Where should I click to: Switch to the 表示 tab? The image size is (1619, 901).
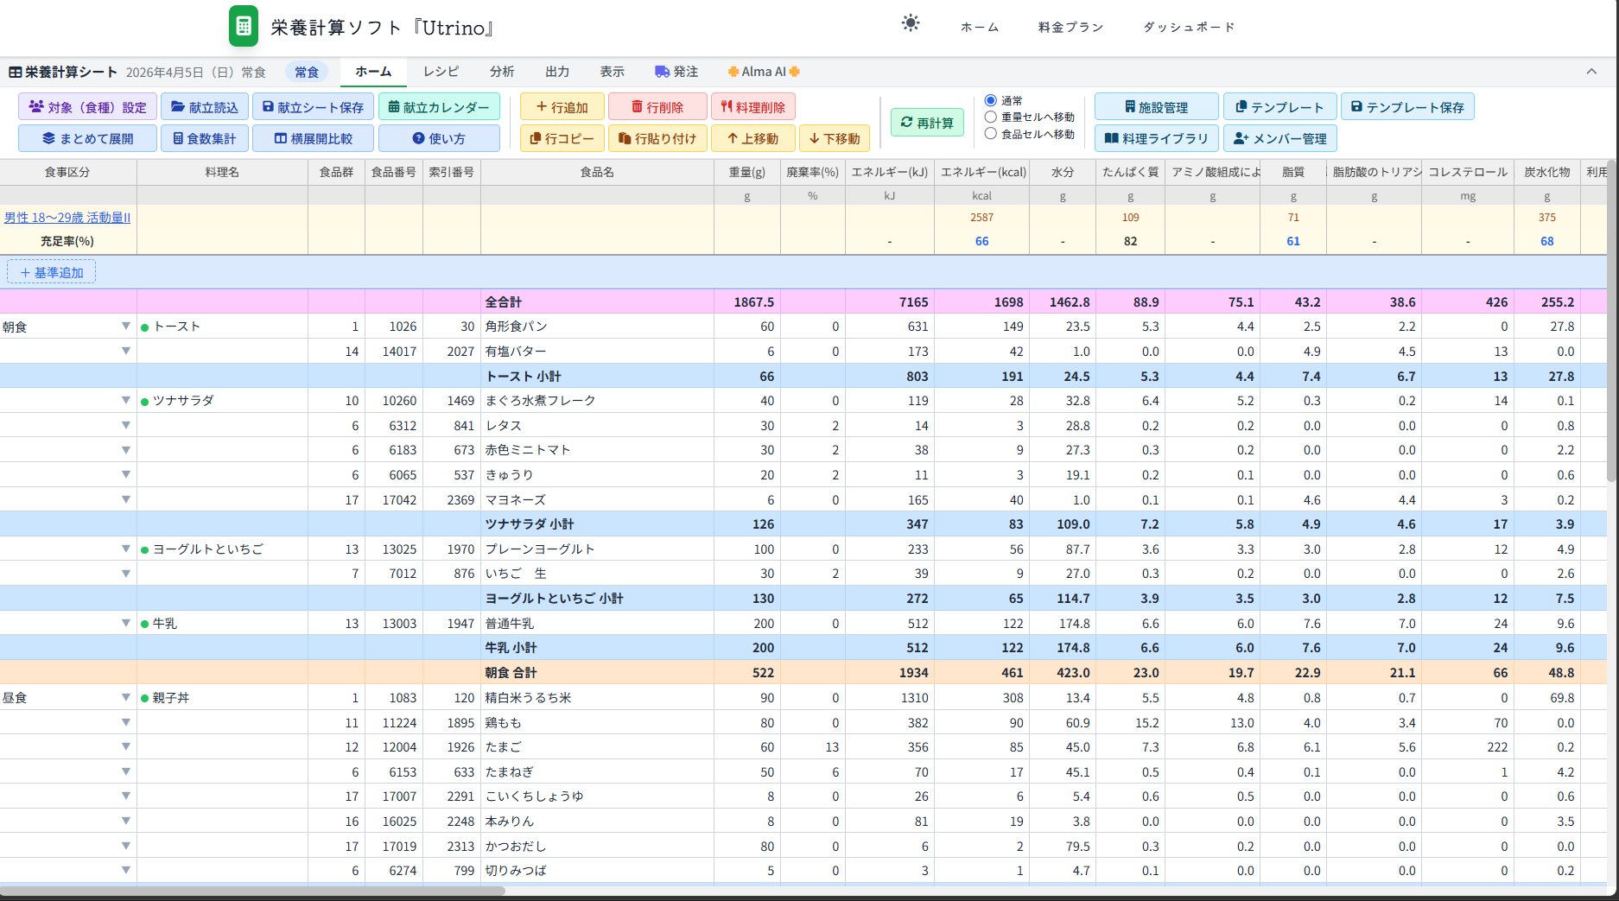coord(613,72)
